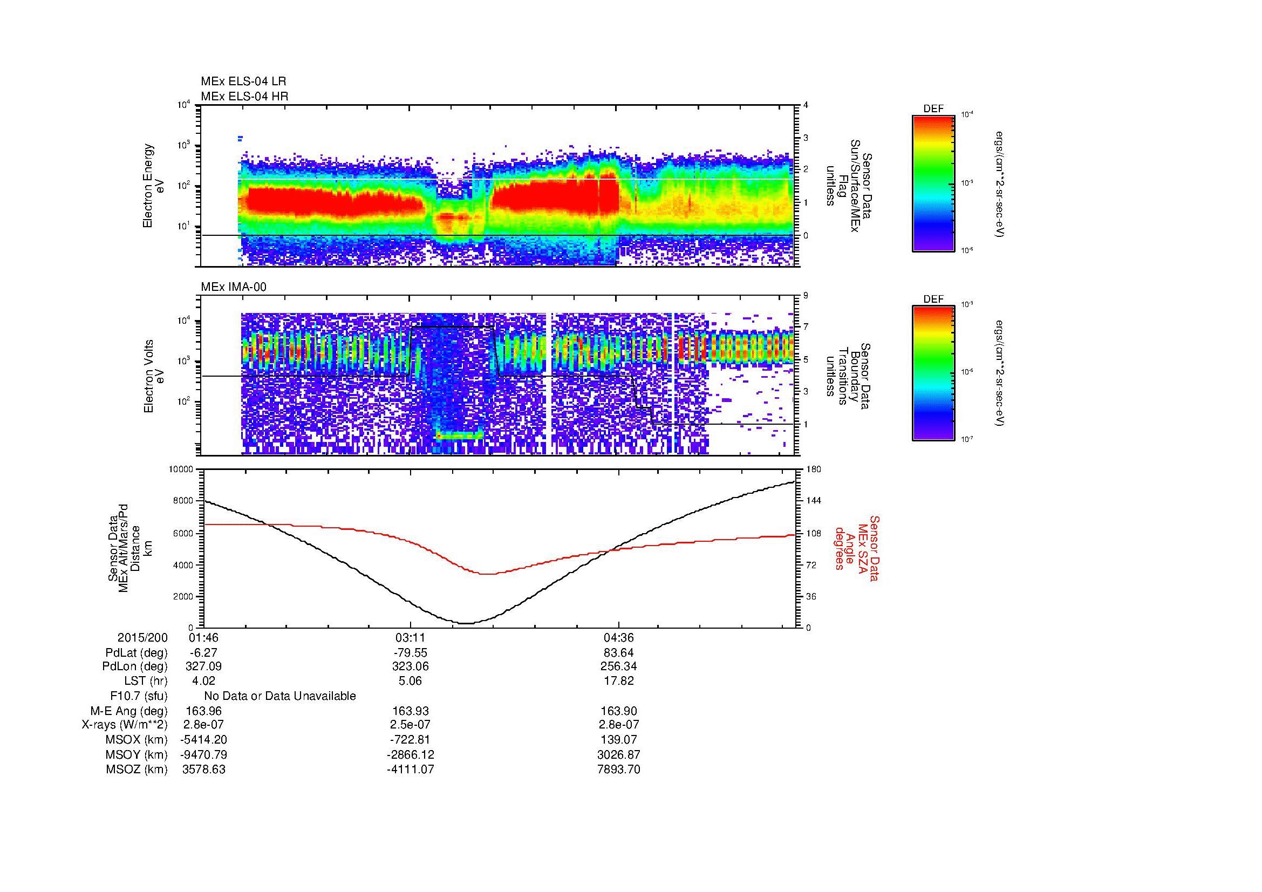Click the 'MEx ELS-04 LR' title text
This screenshot has width=1262, height=892.
point(243,81)
